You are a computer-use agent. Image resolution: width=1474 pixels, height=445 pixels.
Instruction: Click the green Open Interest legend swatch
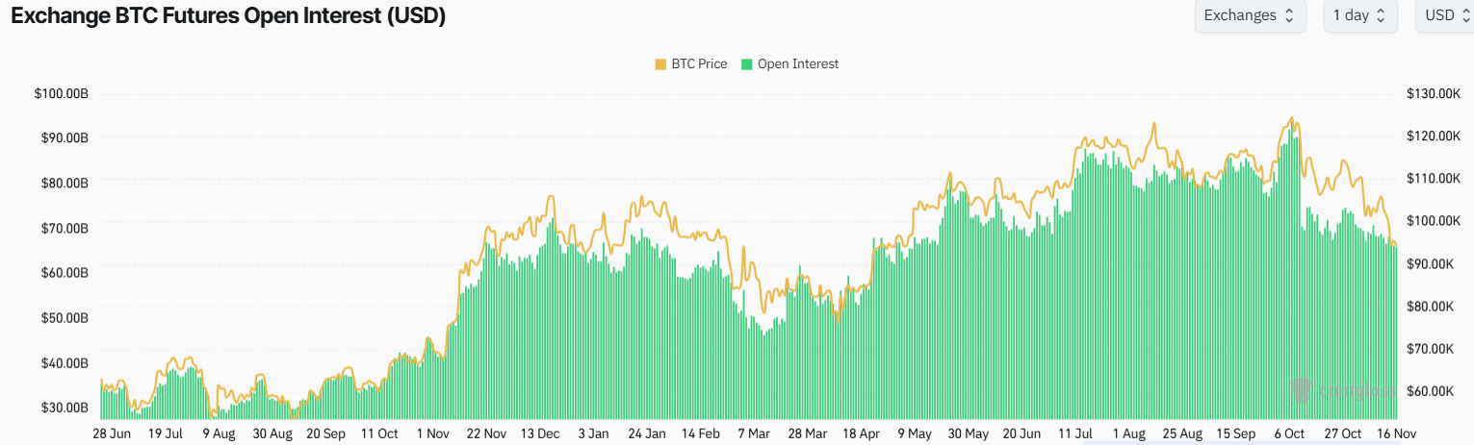coord(746,64)
